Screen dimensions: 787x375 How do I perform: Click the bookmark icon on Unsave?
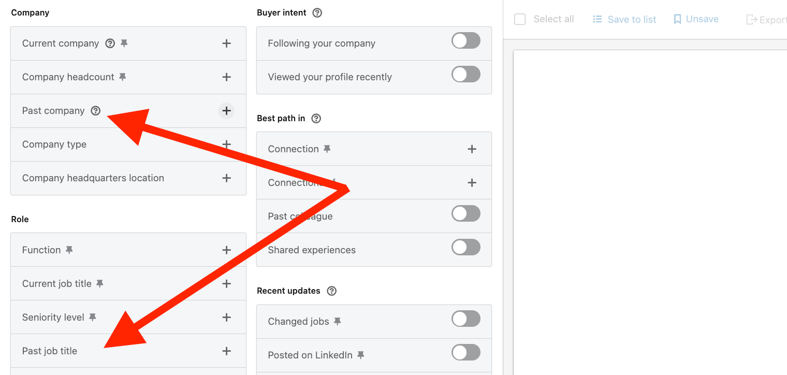coord(678,19)
